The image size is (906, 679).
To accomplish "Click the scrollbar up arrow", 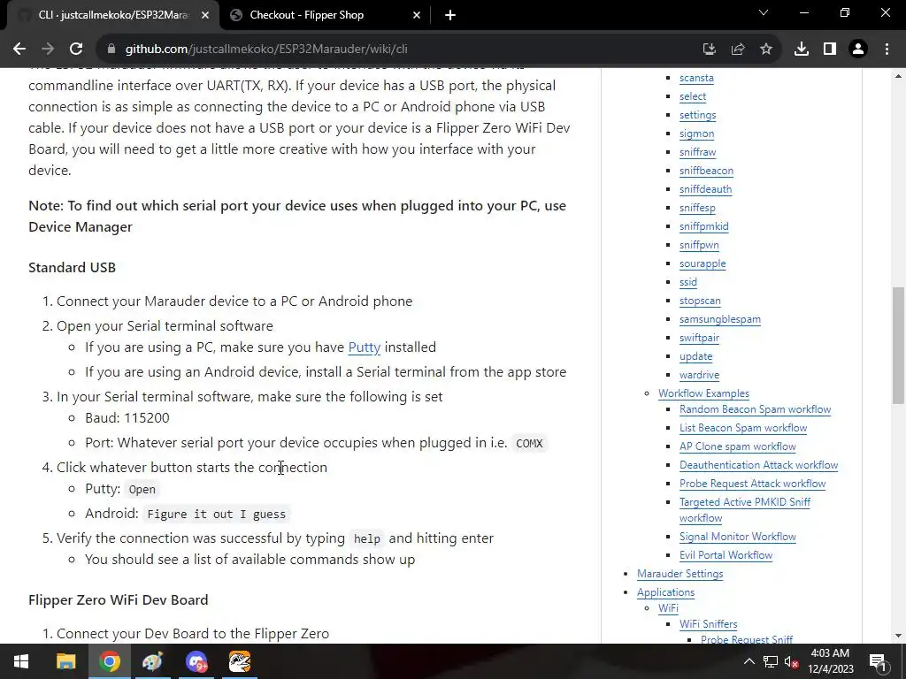I will [899, 76].
